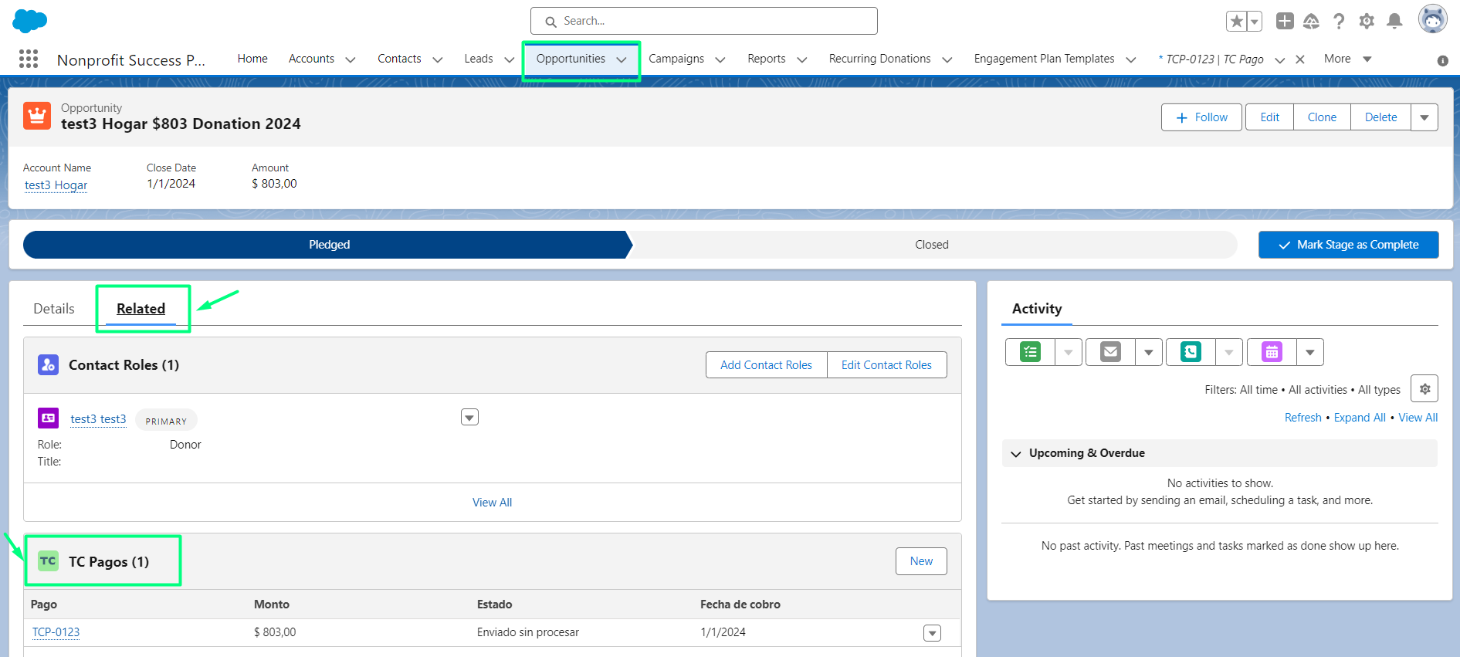Click the Contact Roles section icon
Viewport: 1460px width, 657px height.
48,364
